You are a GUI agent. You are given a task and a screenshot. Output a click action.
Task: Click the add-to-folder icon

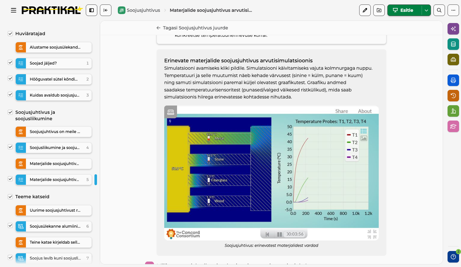point(379,10)
